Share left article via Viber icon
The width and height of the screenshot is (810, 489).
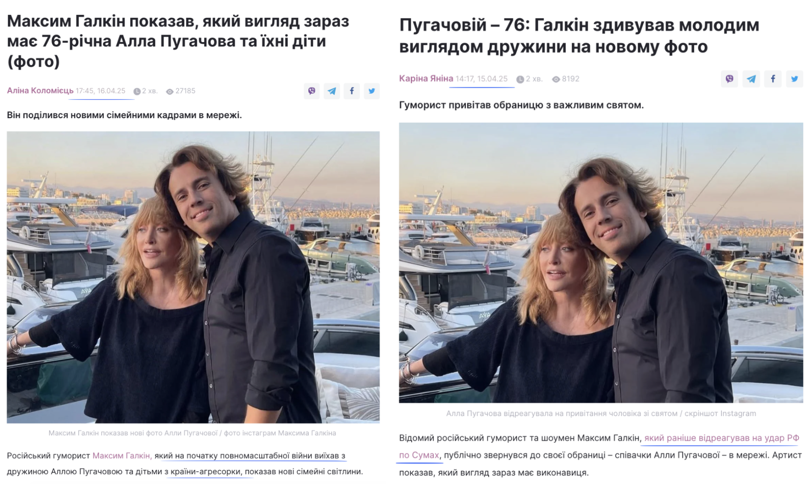(x=311, y=91)
